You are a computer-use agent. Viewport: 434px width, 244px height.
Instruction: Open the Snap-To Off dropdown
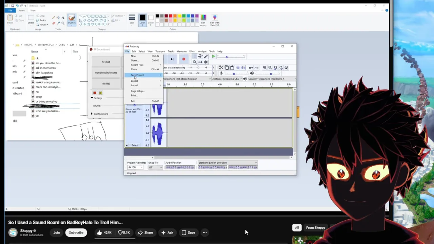click(156, 167)
